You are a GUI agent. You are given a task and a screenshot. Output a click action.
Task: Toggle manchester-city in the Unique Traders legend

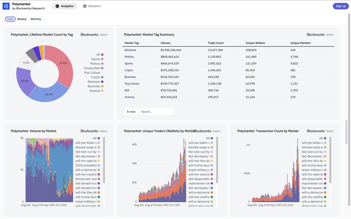(x=201, y=183)
